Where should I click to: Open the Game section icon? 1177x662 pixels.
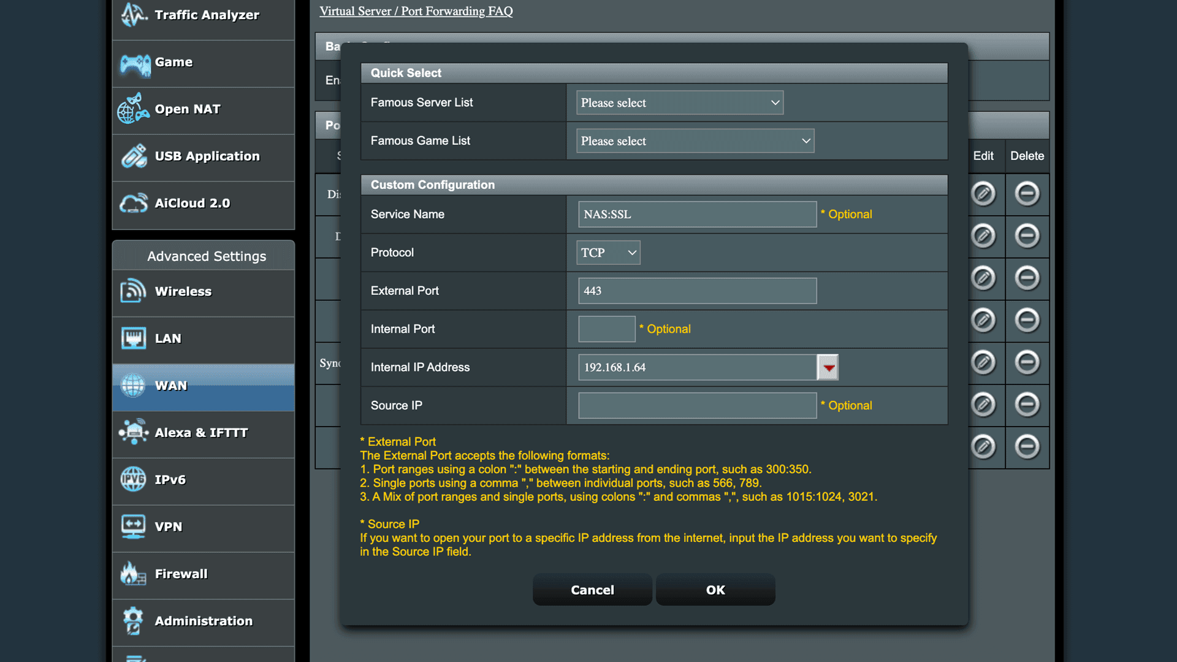(135, 63)
